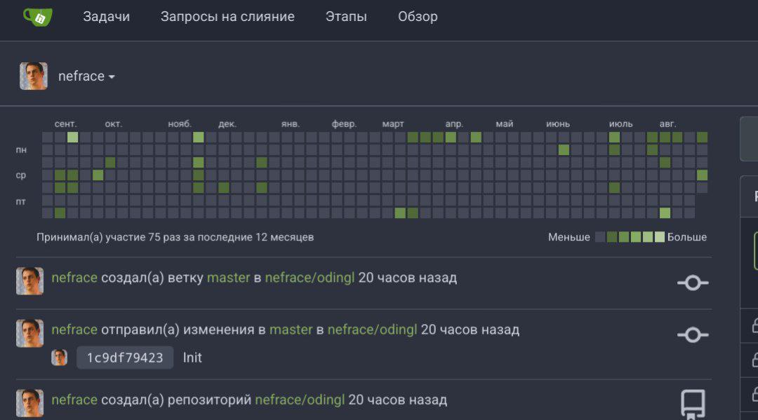Open the Этапы page
Viewport: 758px width, 420px height.
346,17
